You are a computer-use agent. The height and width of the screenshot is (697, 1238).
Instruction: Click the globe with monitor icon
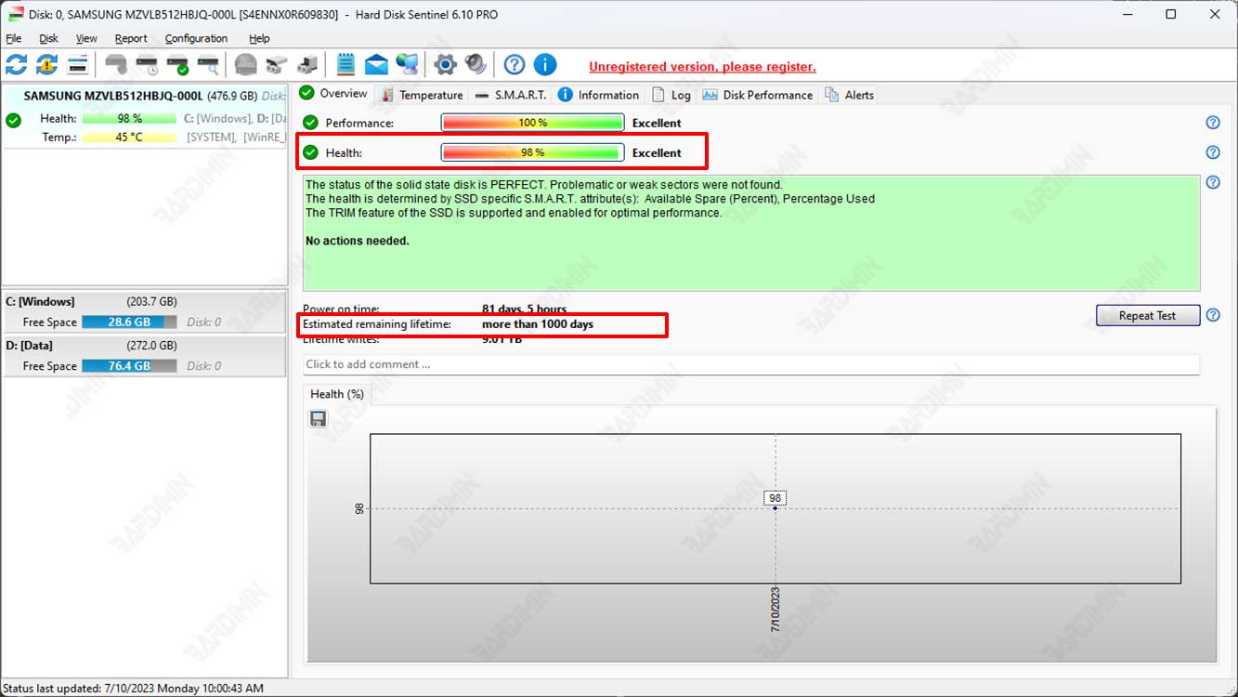click(x=407, y=64)
